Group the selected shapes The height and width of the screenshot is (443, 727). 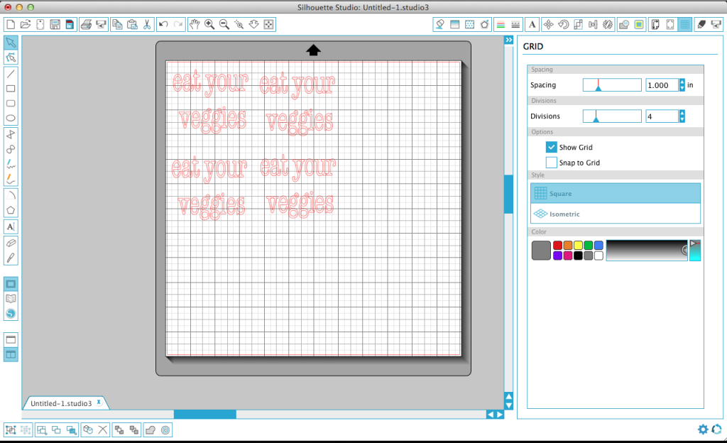11,430
